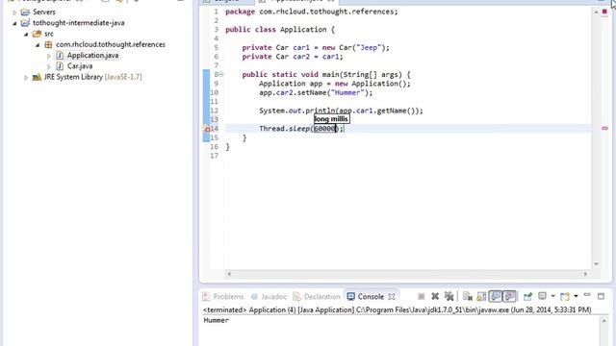Click "public class Application" on line 3
The width and height of the screenshot is (616, 346).
tap(276, 30)
